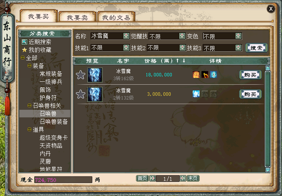The width and height of the screenshot is (282, 196).
Task: Go to next page arrow icon
Action: (183, 179)
